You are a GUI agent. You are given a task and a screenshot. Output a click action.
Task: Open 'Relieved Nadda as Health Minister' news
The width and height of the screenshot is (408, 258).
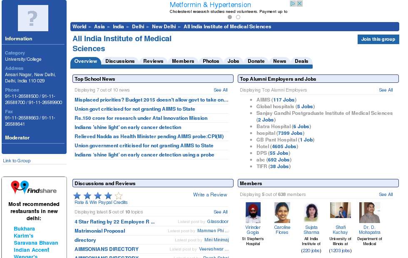pyautogui.click(x=149, y=136)
